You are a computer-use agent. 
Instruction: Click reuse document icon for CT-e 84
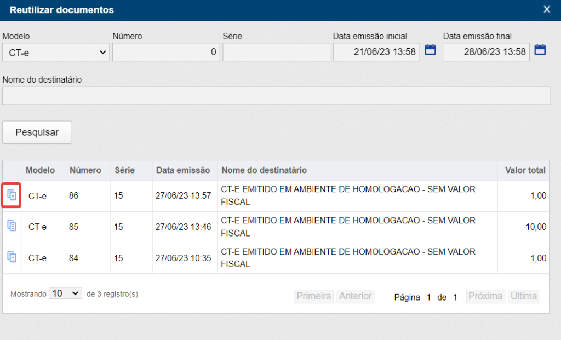coord(12,257)
